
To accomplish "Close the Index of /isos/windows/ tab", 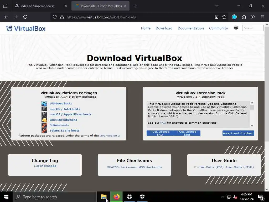I will [x=66, y=6].
